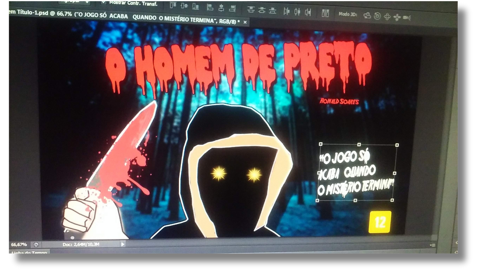Select the 3D roll object icon
This screenshot has height=271, width=482.
tap(377, 17)
